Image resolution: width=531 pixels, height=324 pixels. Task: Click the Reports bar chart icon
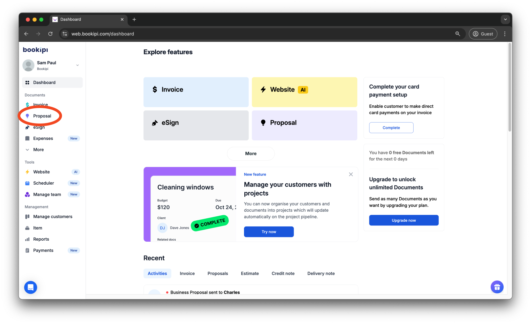tap(27, 239)
